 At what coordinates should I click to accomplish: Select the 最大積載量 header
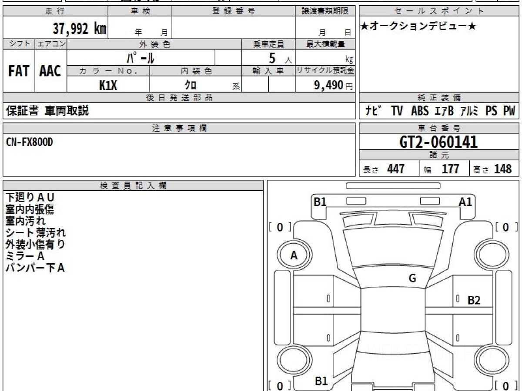(x=325, y=44)
